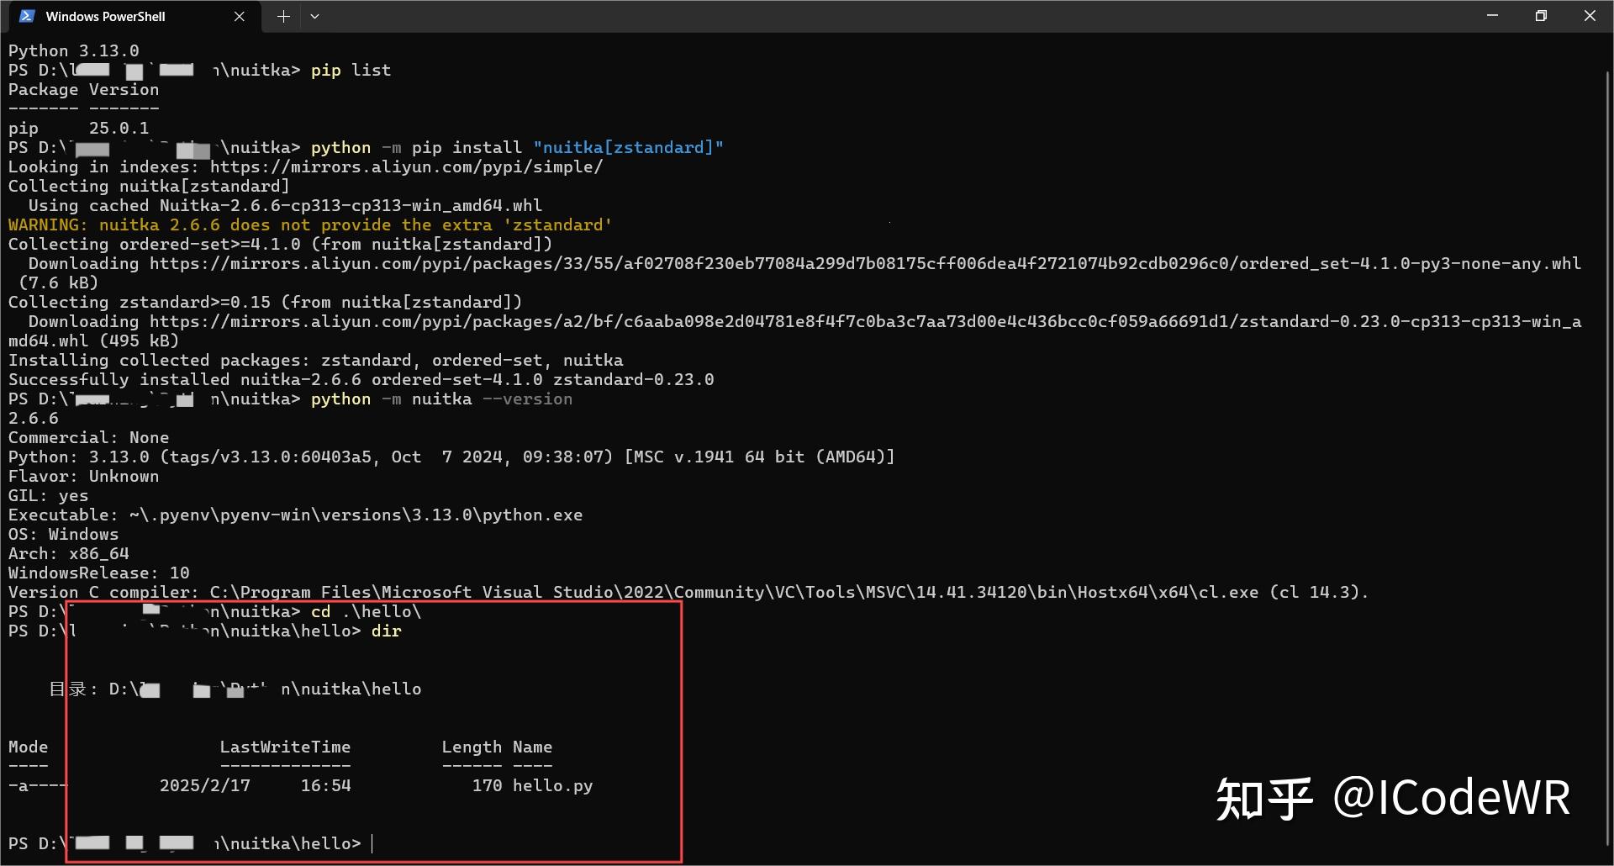Open a new terminal tab with plus icon
The image size is (1614, 866).
pyautogui.click(x=283, y=16)
